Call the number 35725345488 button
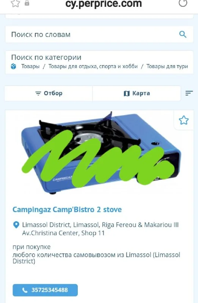The height and width of the screenshot is (303, 198). [x=45, y=290]
